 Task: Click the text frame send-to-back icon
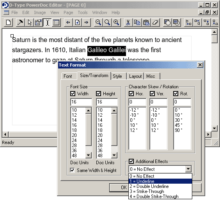(176, 23)
